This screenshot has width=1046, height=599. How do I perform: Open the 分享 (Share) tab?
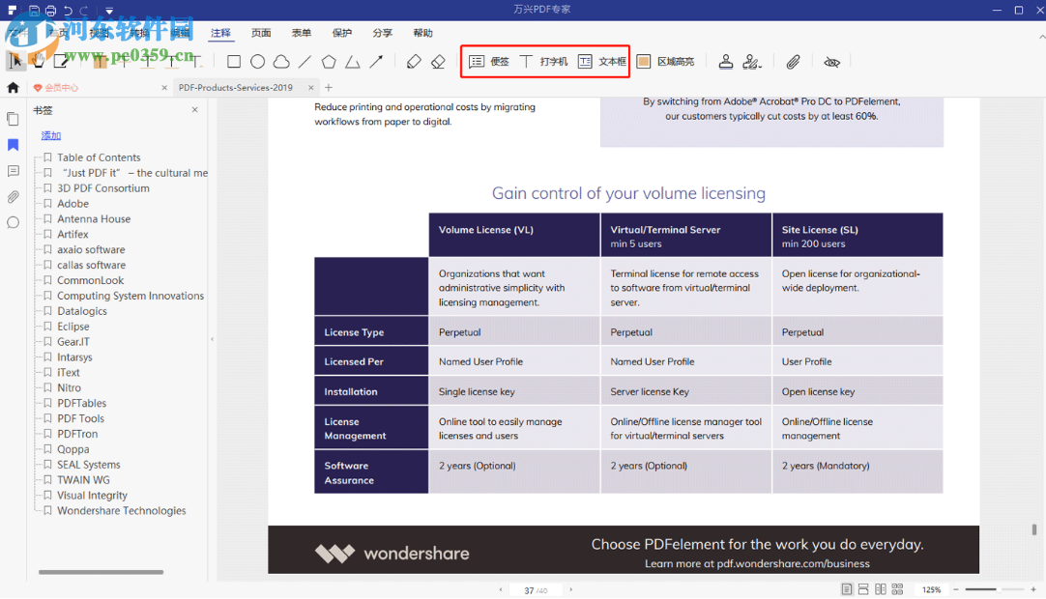pos(382,33)
